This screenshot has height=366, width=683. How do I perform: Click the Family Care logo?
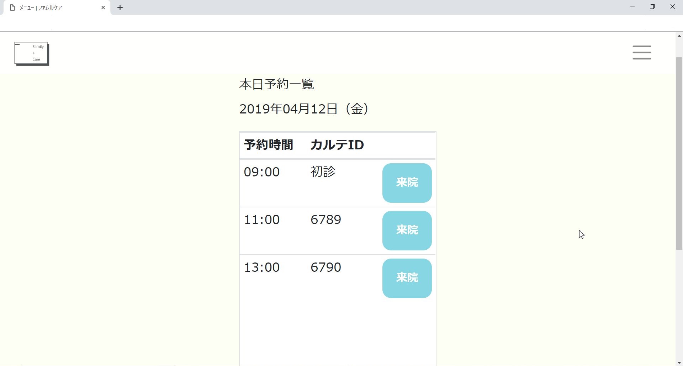pos(32,54)
